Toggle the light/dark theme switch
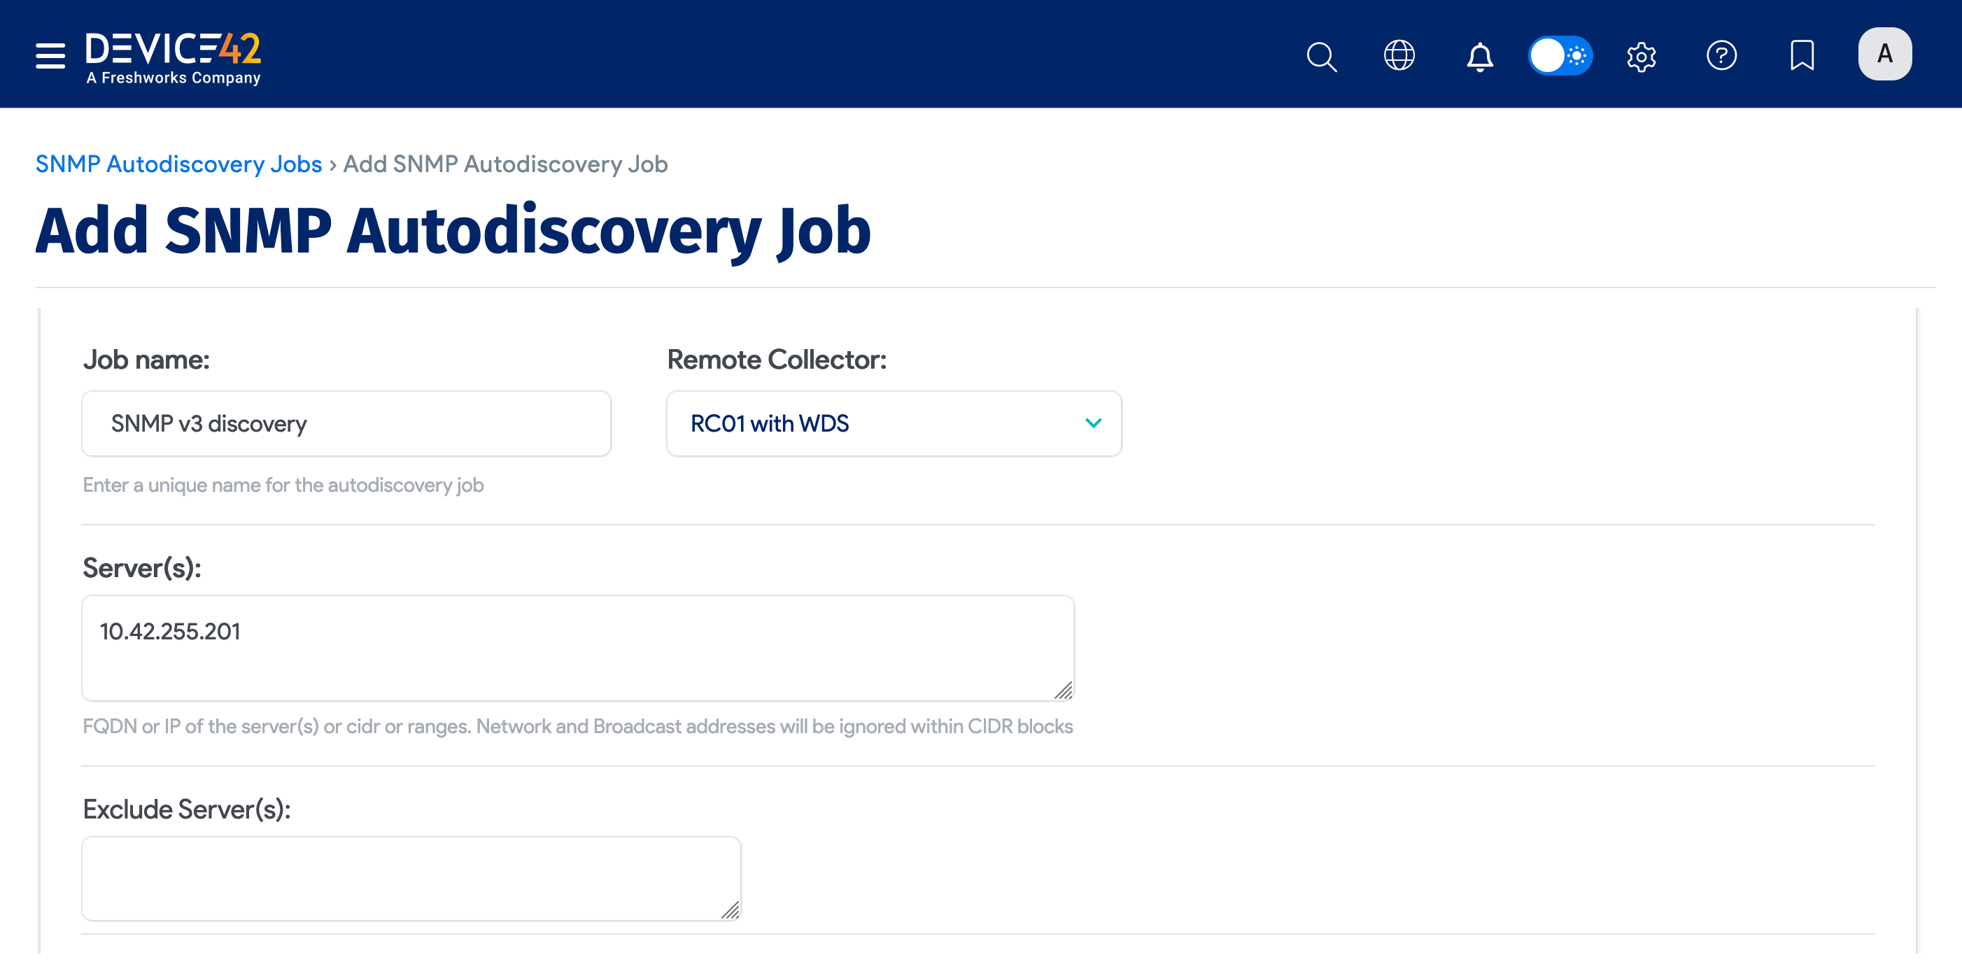1962x964 pixels. pos(1560,55)
